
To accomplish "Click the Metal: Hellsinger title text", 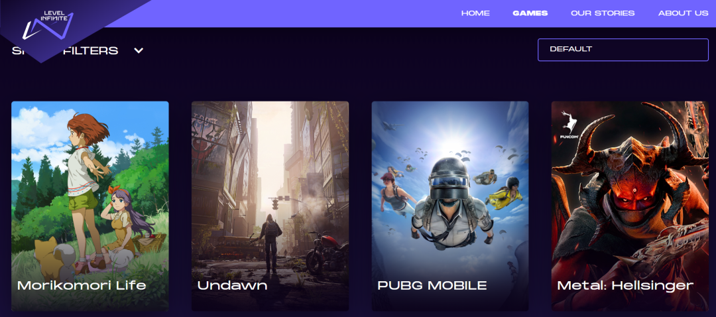I will (x=625, y=285).
